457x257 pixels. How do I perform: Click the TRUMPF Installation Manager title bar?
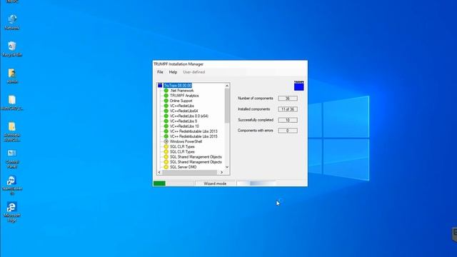tap(230, 64)
